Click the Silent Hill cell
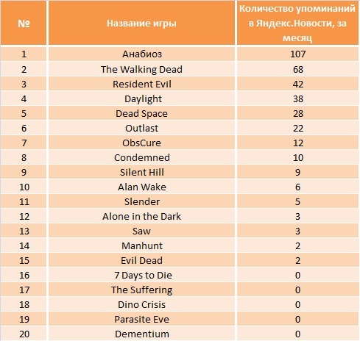This screenshot has width=360, height=341. coord(141,172)
